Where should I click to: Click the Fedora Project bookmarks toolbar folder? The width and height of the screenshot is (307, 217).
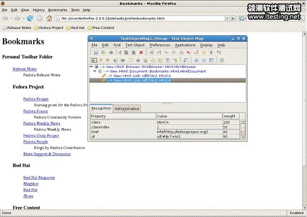click(x=49, y=28)
